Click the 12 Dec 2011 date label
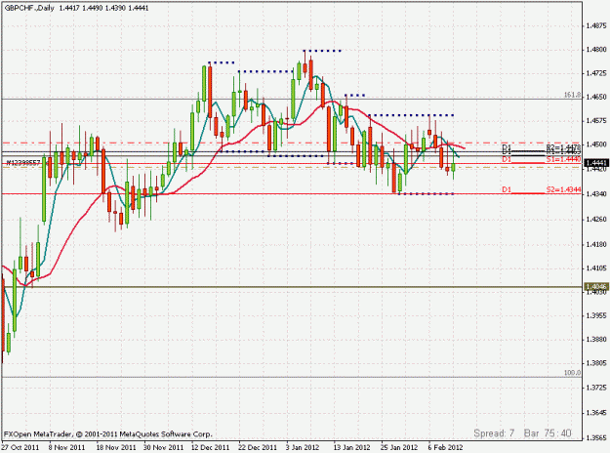 click(211, 447)
